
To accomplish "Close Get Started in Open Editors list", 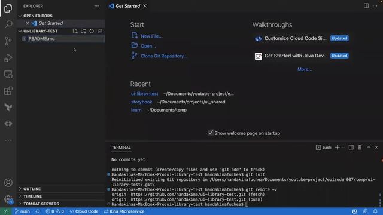I will pyautogui.click(x=28, y=23).
